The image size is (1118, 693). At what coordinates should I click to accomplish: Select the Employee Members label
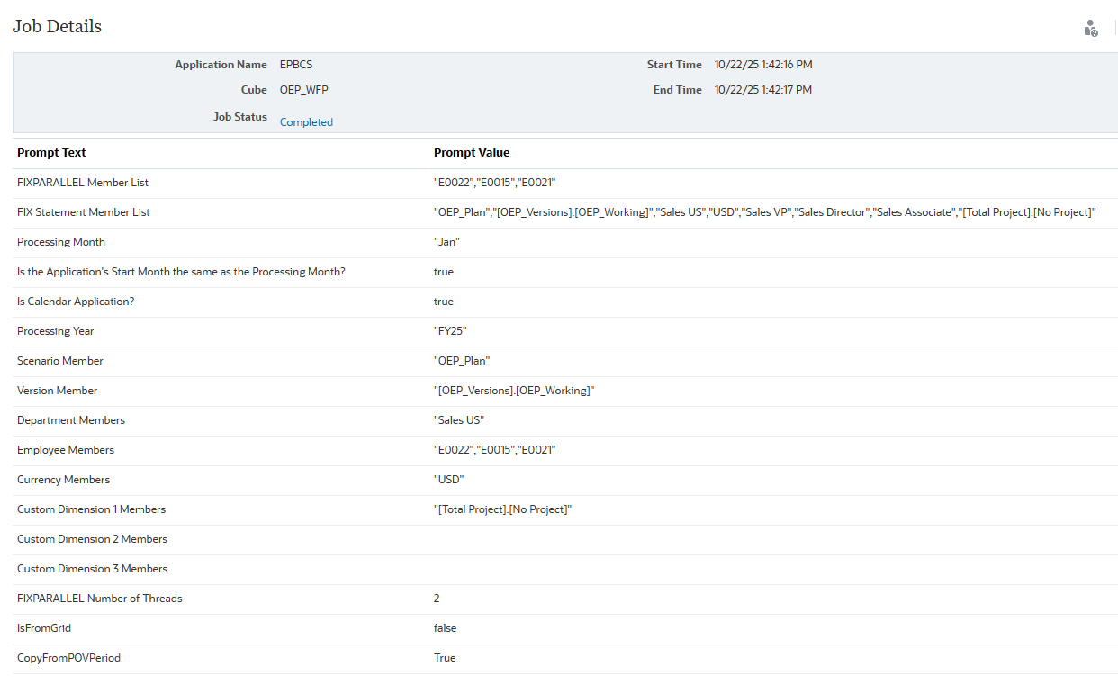point(66,450)
